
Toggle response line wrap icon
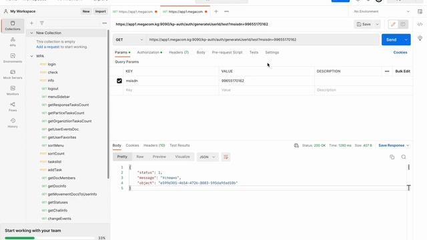[226, 157]
